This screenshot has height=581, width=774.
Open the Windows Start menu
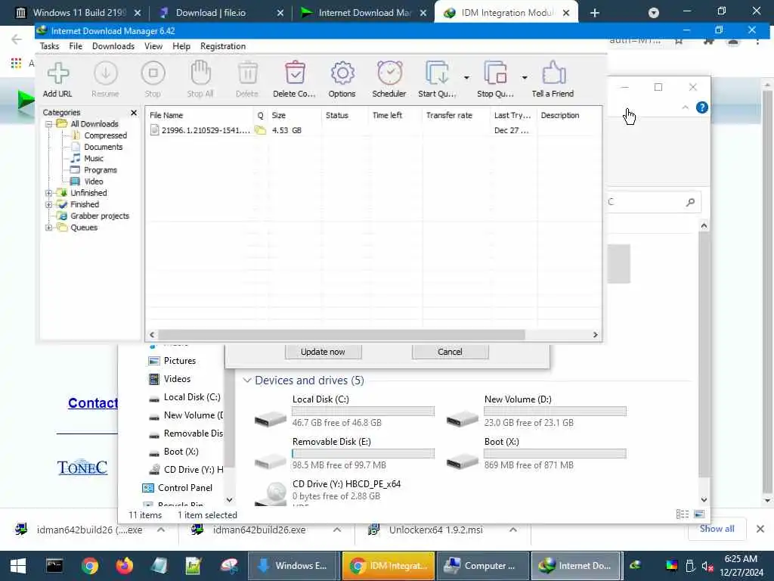(18, 566)
